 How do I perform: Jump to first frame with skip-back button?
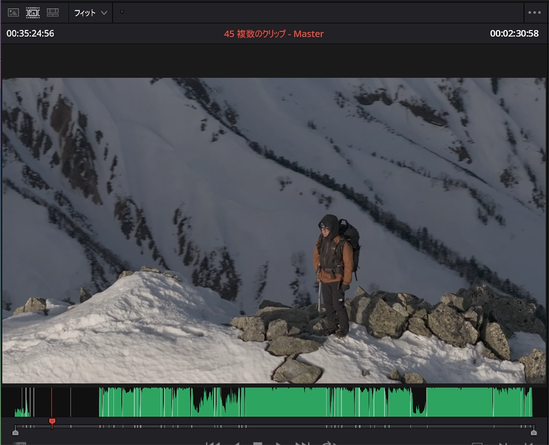pos(213,443)
